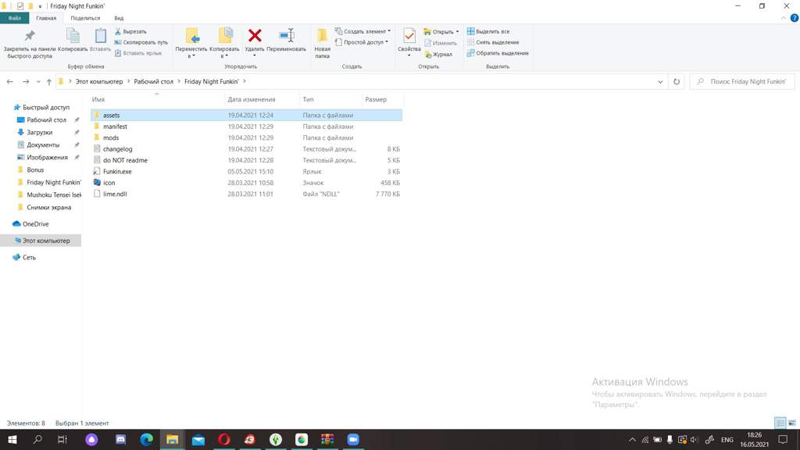Select everything with Выделить все

pyautogui.click(x=488, y=31)
